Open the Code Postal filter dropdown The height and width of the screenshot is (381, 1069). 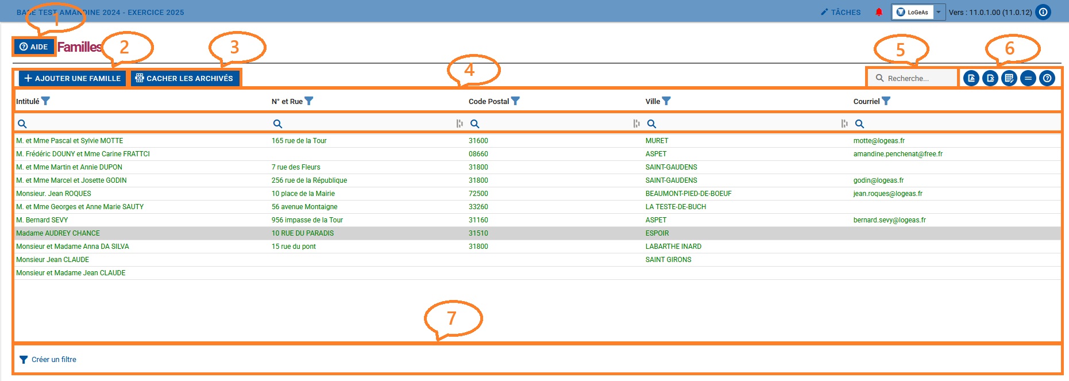(515, 101)
